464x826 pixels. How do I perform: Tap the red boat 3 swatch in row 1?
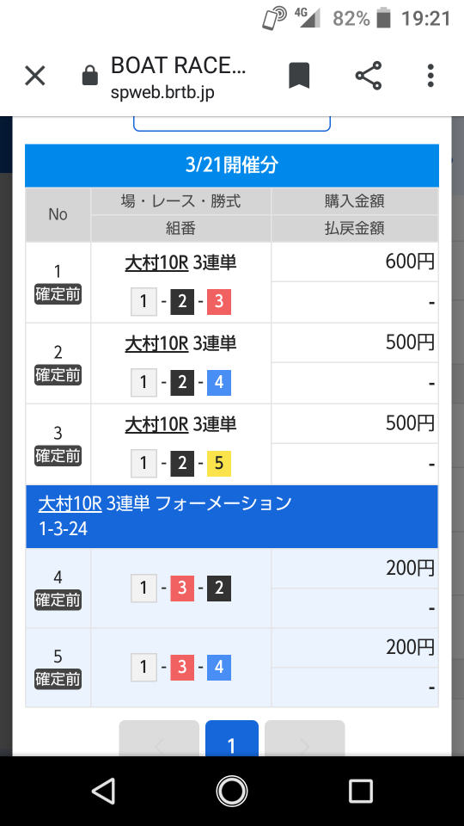click(219, 302)
